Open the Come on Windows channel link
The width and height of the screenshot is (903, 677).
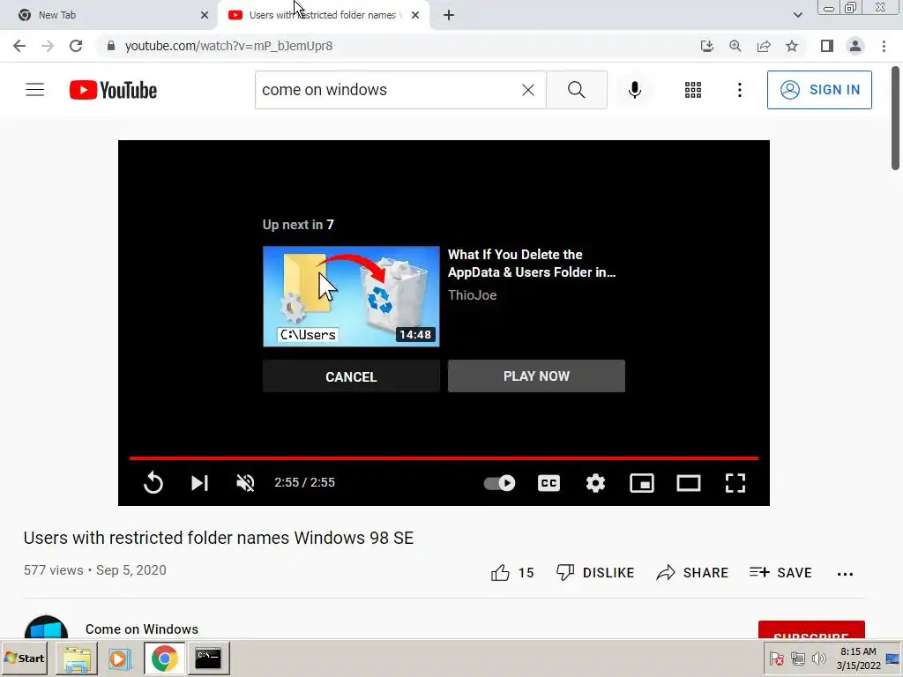tap(142, 629)
